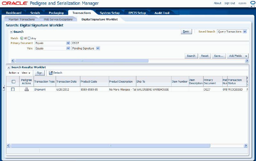Tick the select-all checkbox in table header
The image size is (256, 161).
click(x=13, y=82)
